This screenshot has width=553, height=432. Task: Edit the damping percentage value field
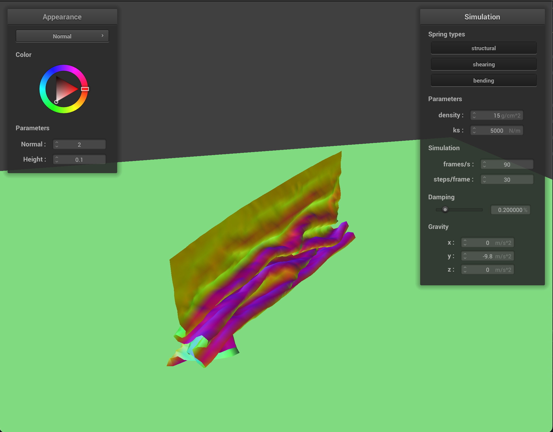[510, 210]
